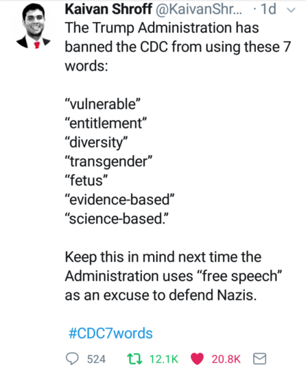Screen dimensions: 306x371
Task: Select the word "transgender" in tweet
Action: coord(108,161)
